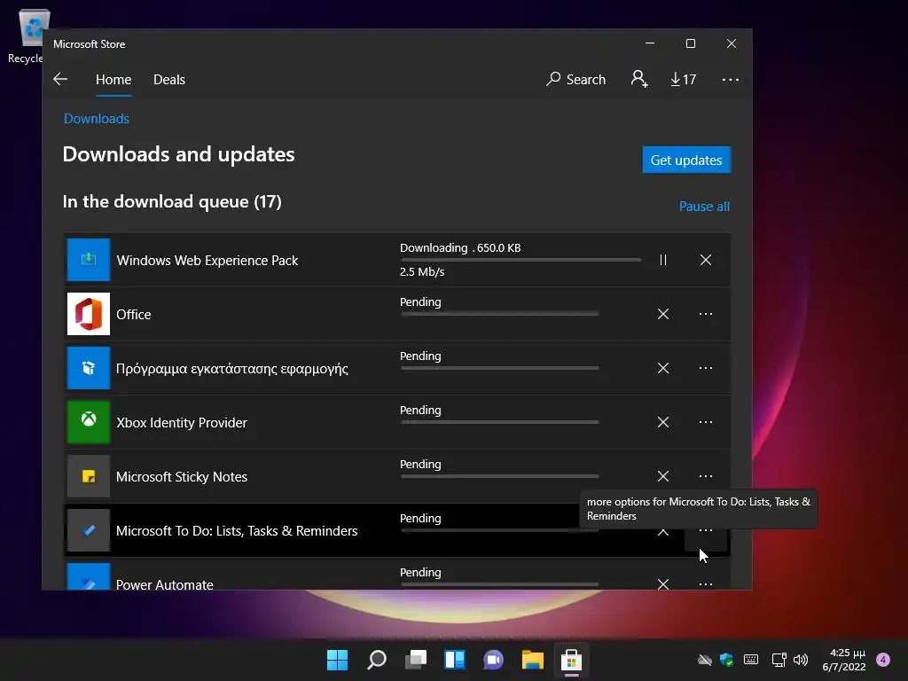Screen dimensions: 908x681
Task: Cancel Microsoft Sticky Notes download
Action: [x=663, y=476]
